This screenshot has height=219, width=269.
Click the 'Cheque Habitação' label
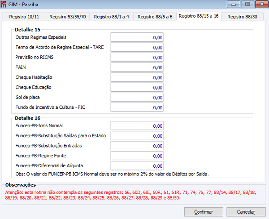click(34, 77)
